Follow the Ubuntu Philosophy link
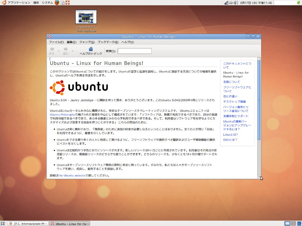Image resolution: width=302 pixels, height=226 pixels. point(62,114)
